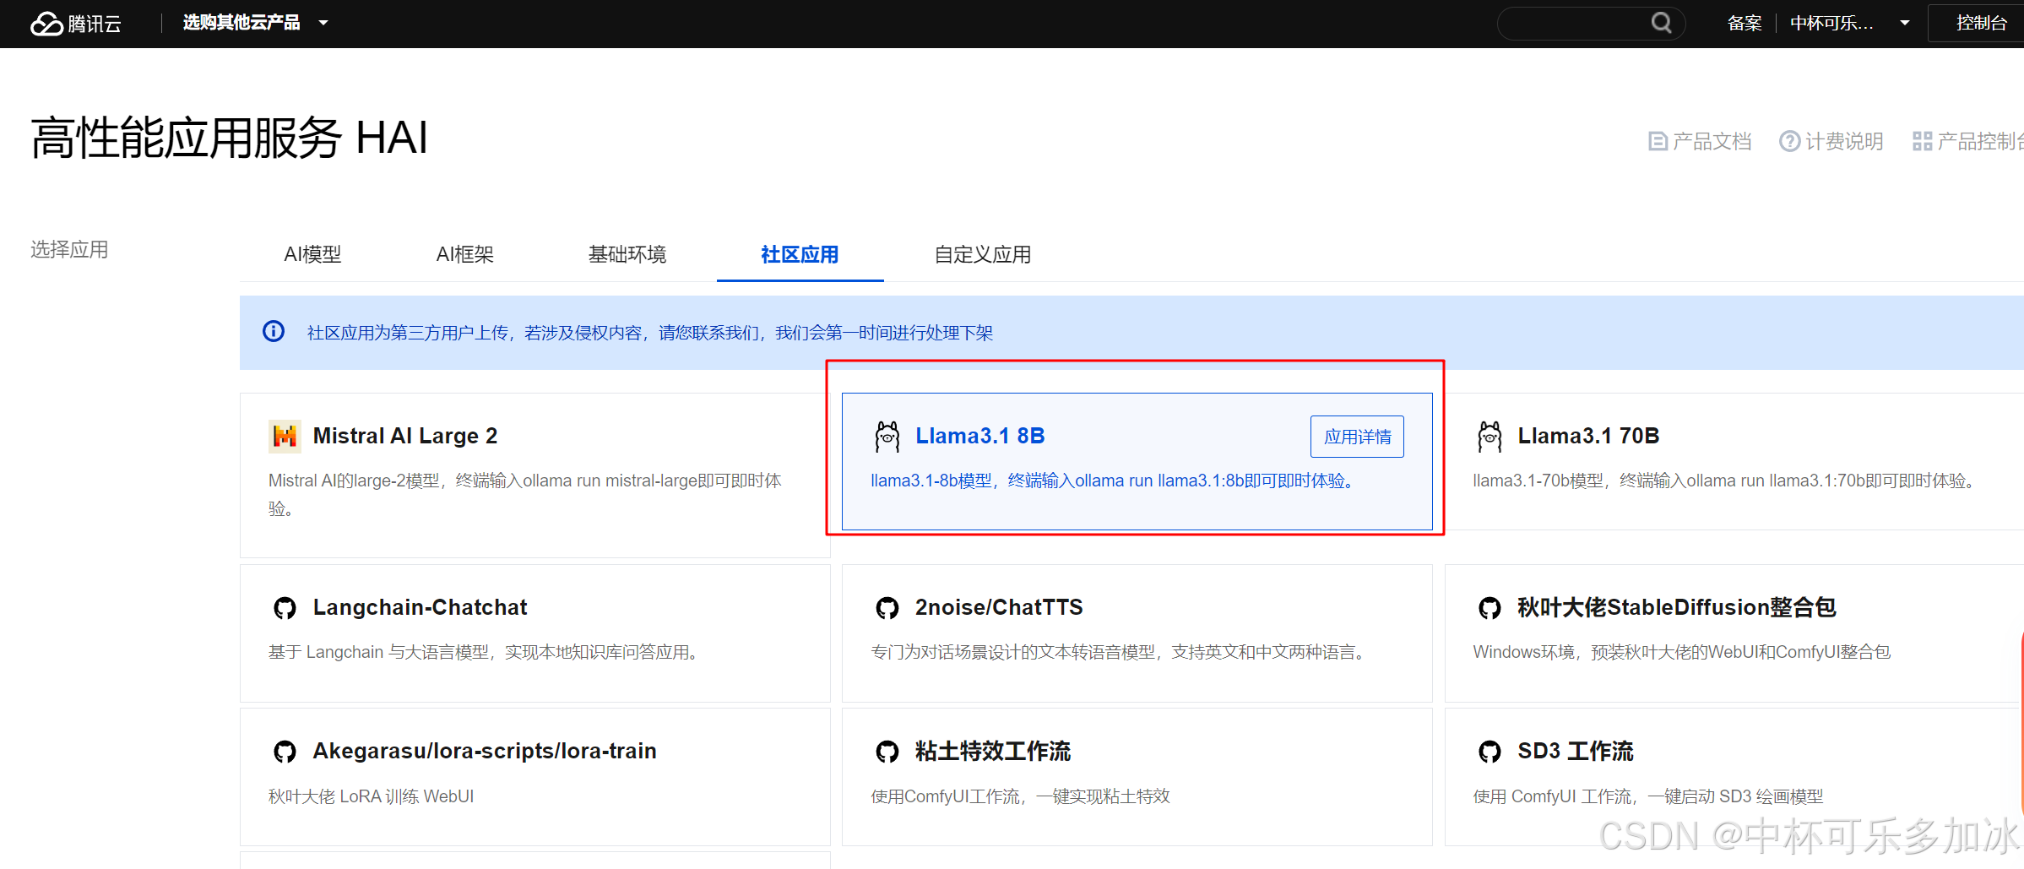Click the Llama3.1 70B llama icon
The height and width of the screenshot is (869, 2024).
1490,436
